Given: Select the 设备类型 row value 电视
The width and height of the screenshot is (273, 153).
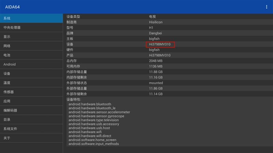Looking at the screenshot, I should coord(152,17).
